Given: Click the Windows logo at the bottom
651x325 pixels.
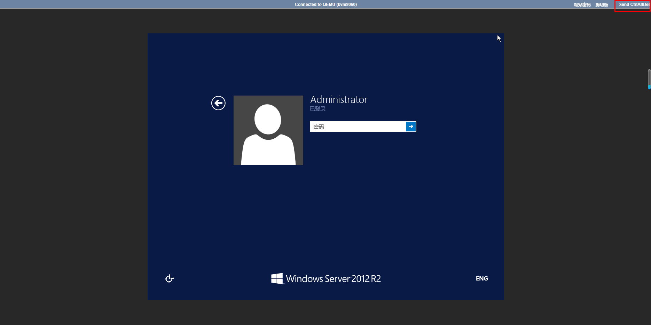Looking at the screenshot, I should (277, 278).
